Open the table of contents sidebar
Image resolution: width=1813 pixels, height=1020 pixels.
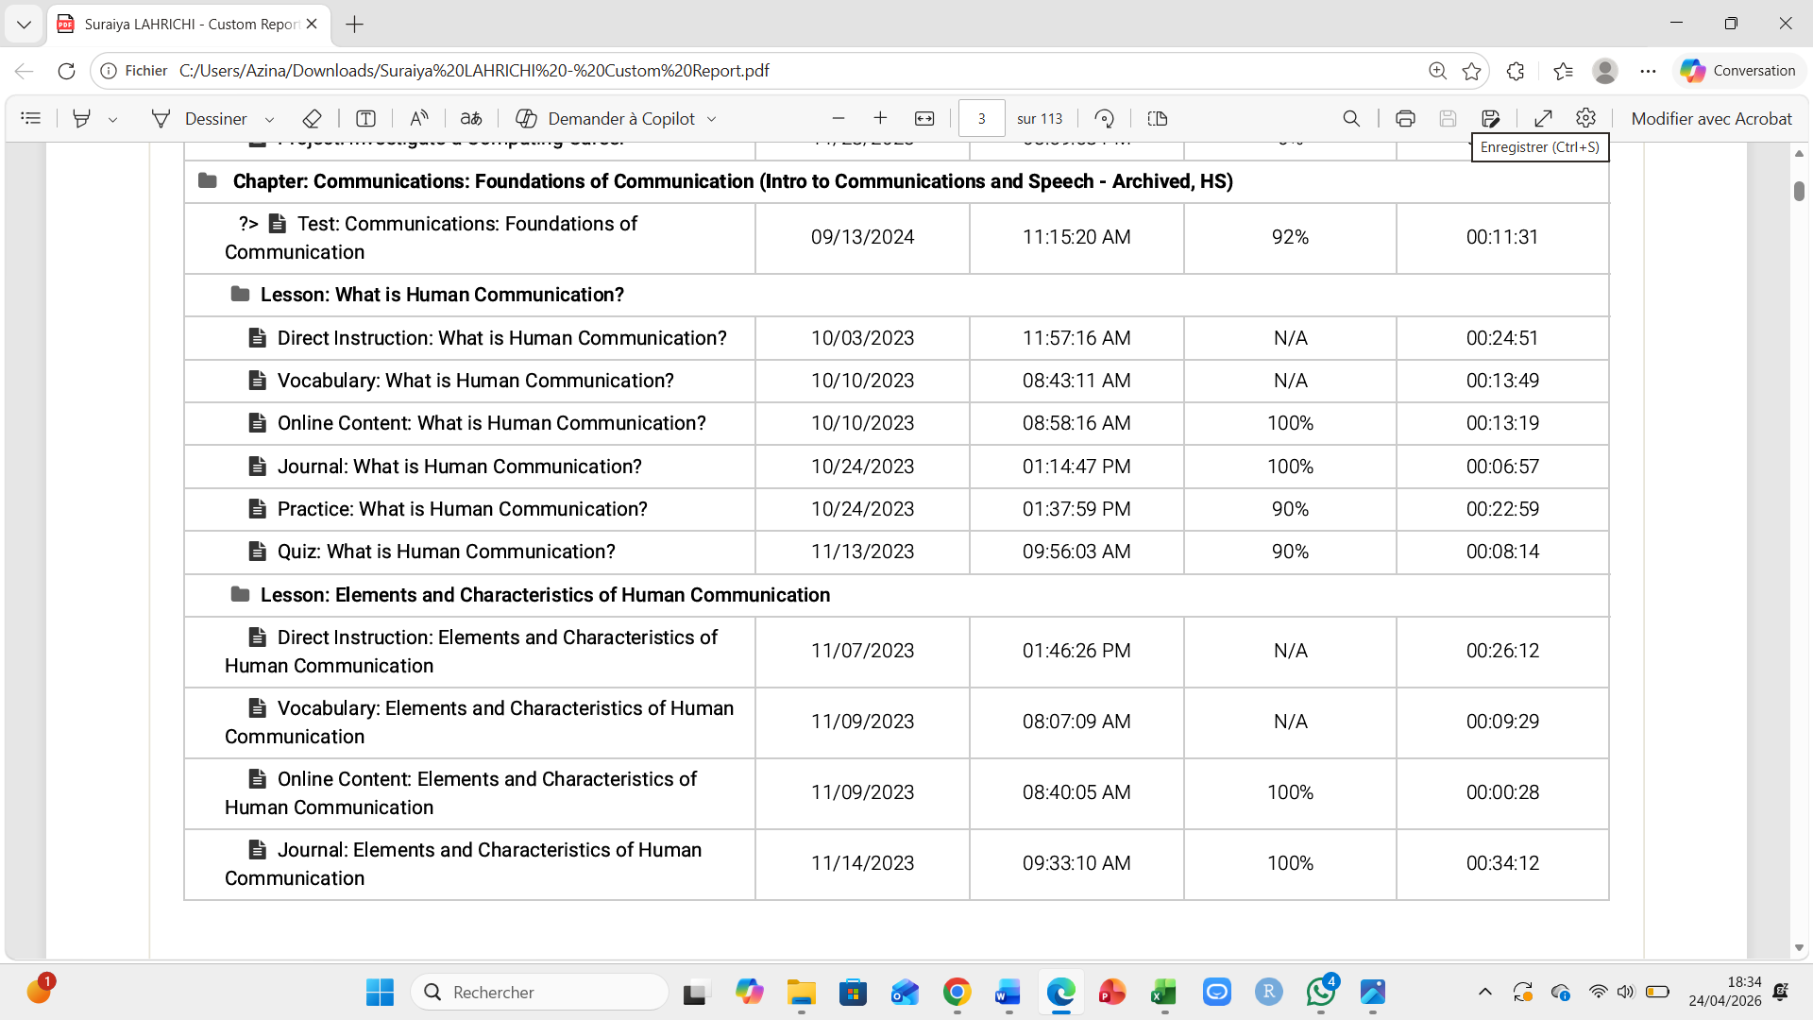pos(31,118)
